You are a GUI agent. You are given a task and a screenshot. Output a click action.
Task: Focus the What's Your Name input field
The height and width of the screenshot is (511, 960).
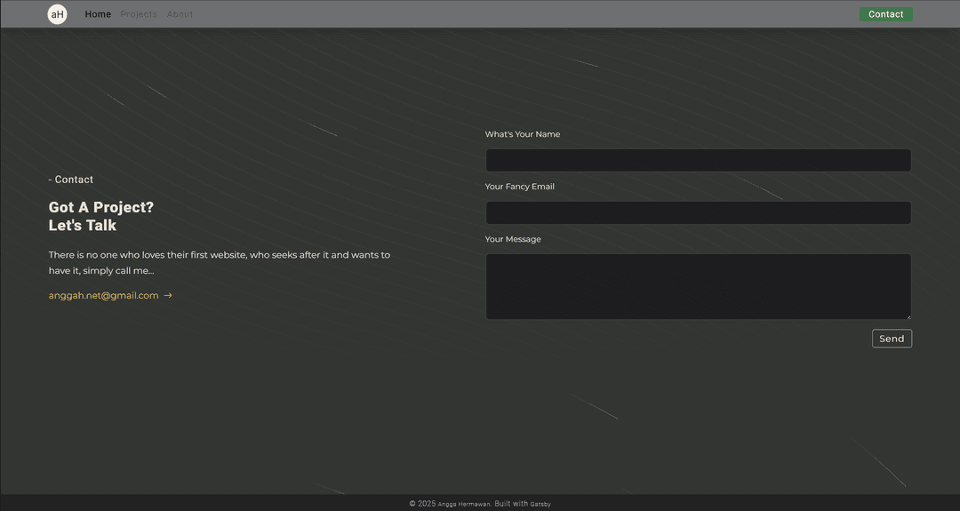pyautogui.click(x=698, y=161)
